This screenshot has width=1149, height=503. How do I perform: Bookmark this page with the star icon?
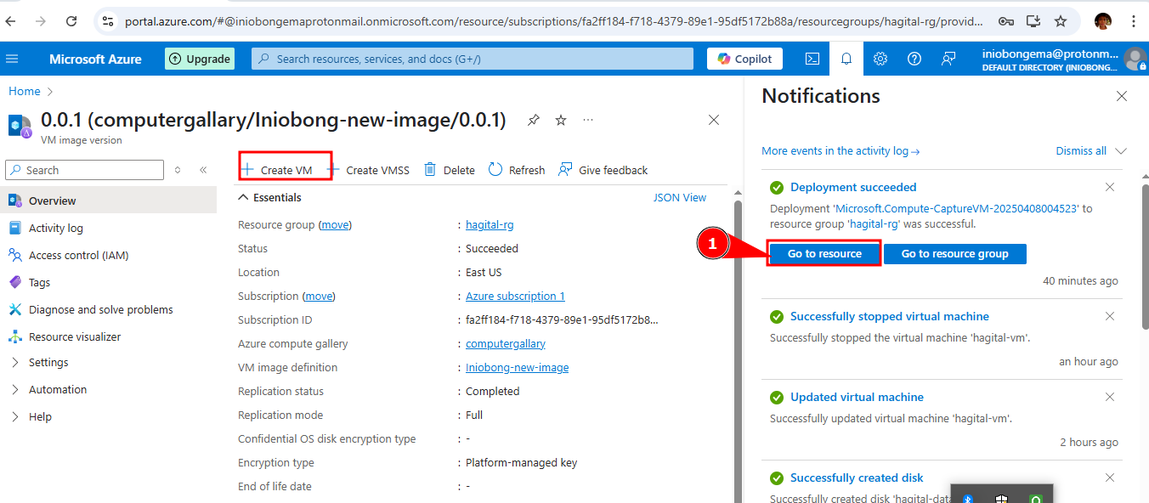point(1061,21)
